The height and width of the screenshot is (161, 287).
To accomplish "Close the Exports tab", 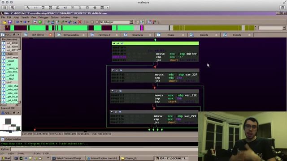I will [249, 35].
